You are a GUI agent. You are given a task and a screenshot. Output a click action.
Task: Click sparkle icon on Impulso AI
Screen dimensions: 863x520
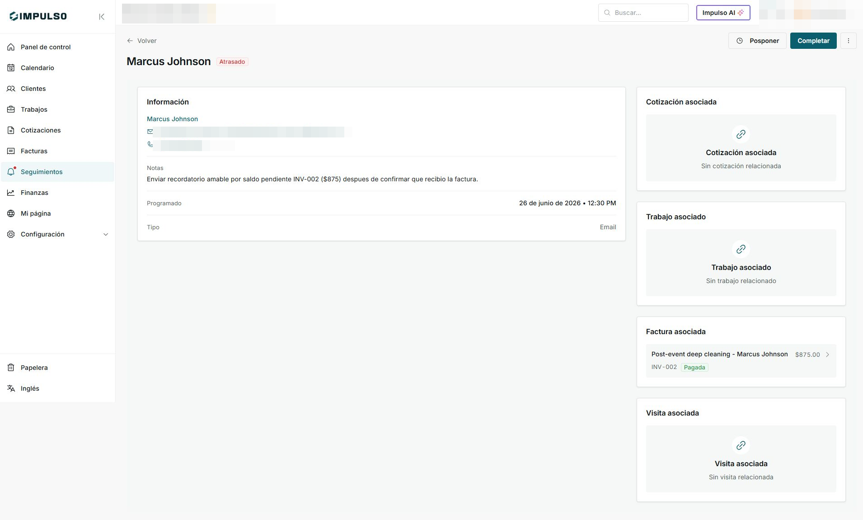pyautogui.click(x=741, y=13)
